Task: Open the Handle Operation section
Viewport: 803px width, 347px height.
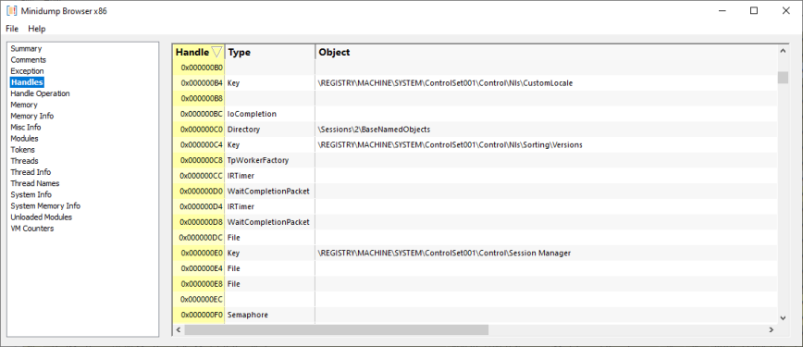Action: click(40, 93)
